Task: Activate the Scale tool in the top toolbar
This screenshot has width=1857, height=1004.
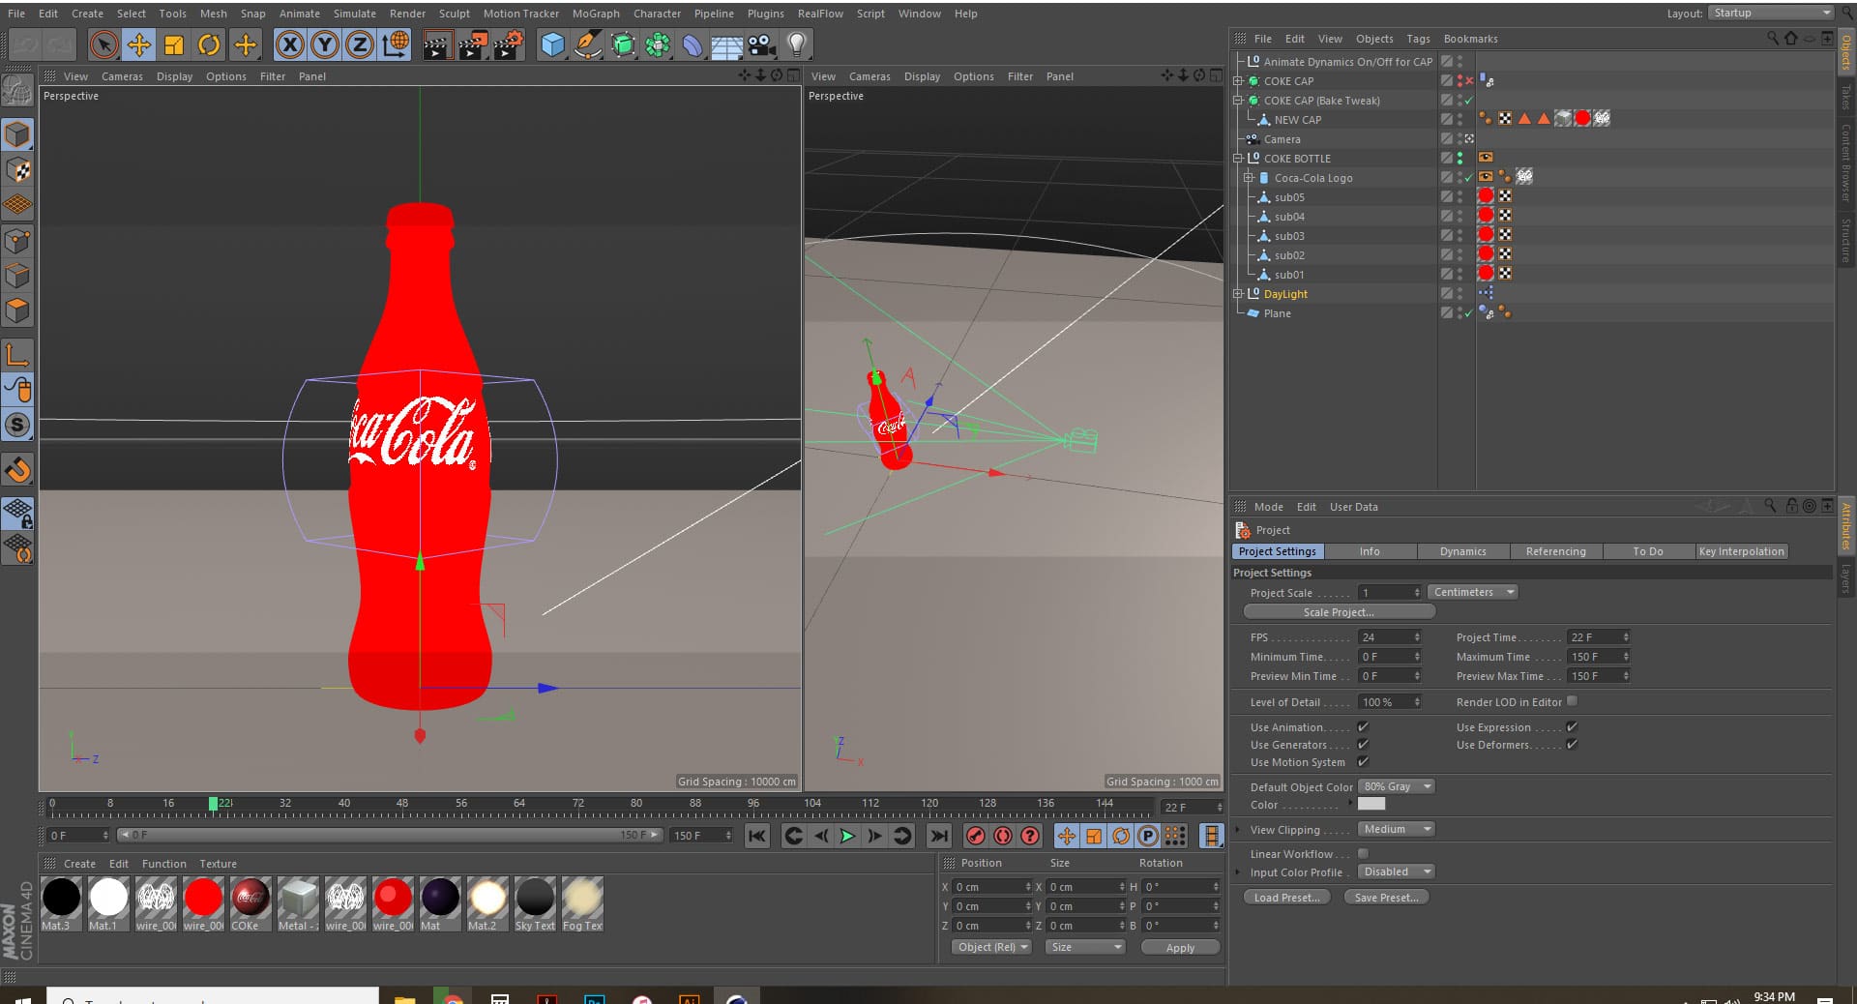Action: (x=174, y=44)
